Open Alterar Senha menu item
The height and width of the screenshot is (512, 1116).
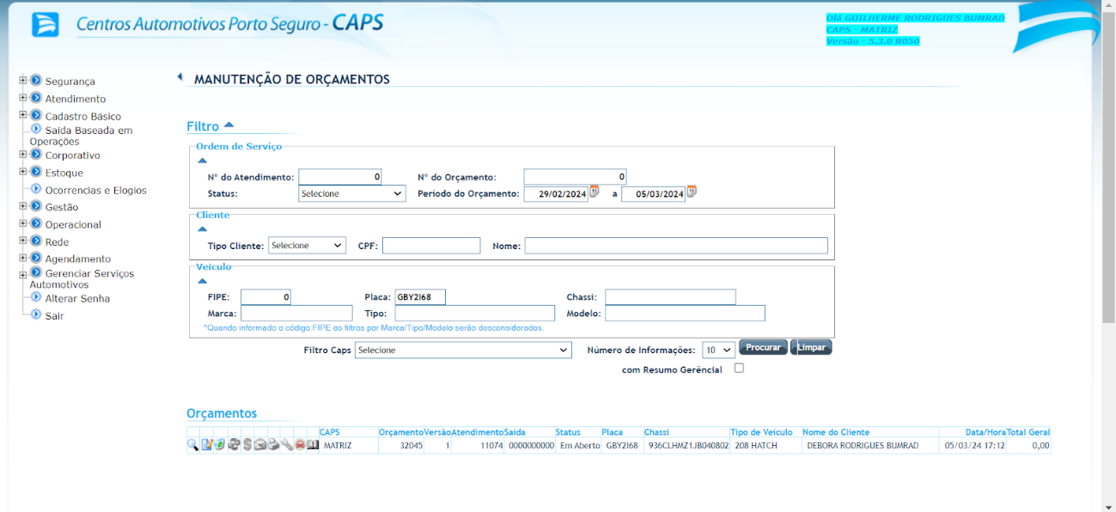(x=77, y=299)
